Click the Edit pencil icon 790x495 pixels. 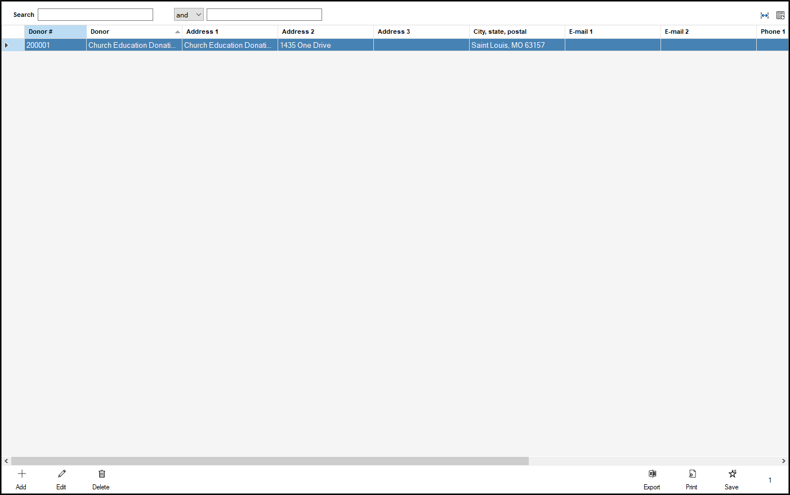[62, 474]
